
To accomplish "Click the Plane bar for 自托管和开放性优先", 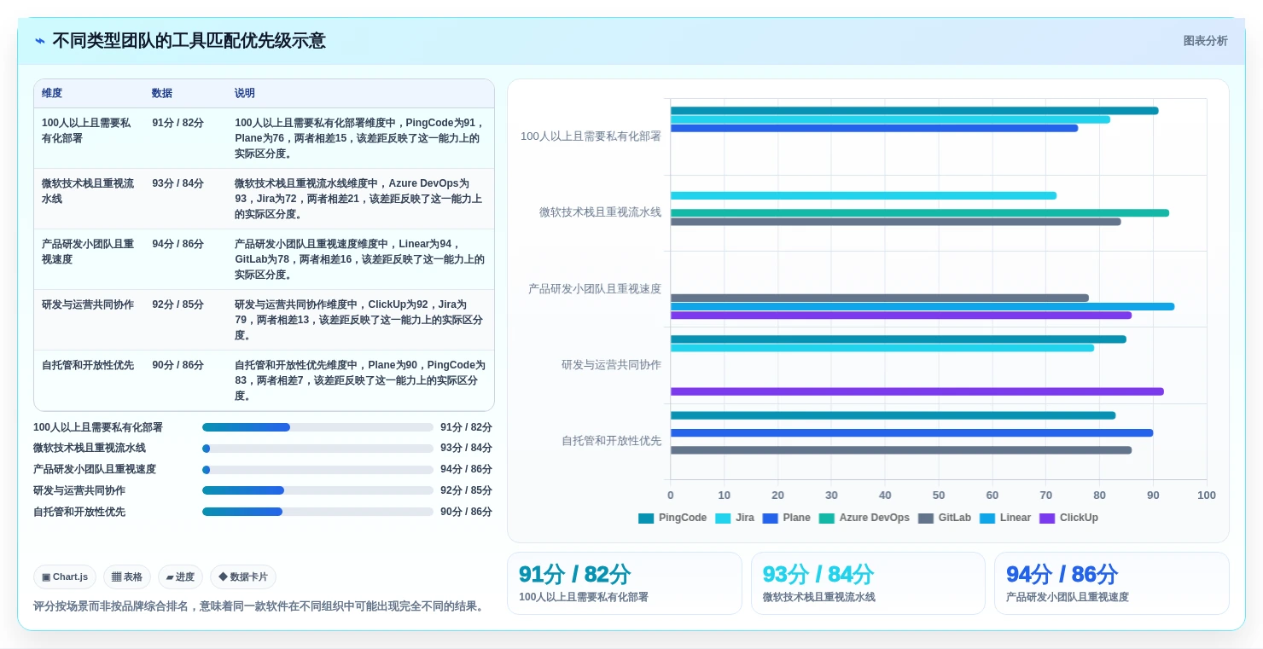I will tap(911, 433).
